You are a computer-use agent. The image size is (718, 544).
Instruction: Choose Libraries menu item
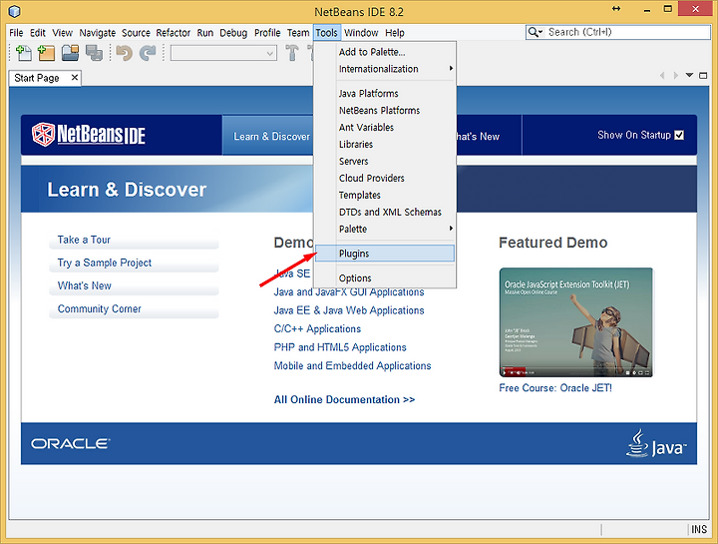tap(385, 145)
